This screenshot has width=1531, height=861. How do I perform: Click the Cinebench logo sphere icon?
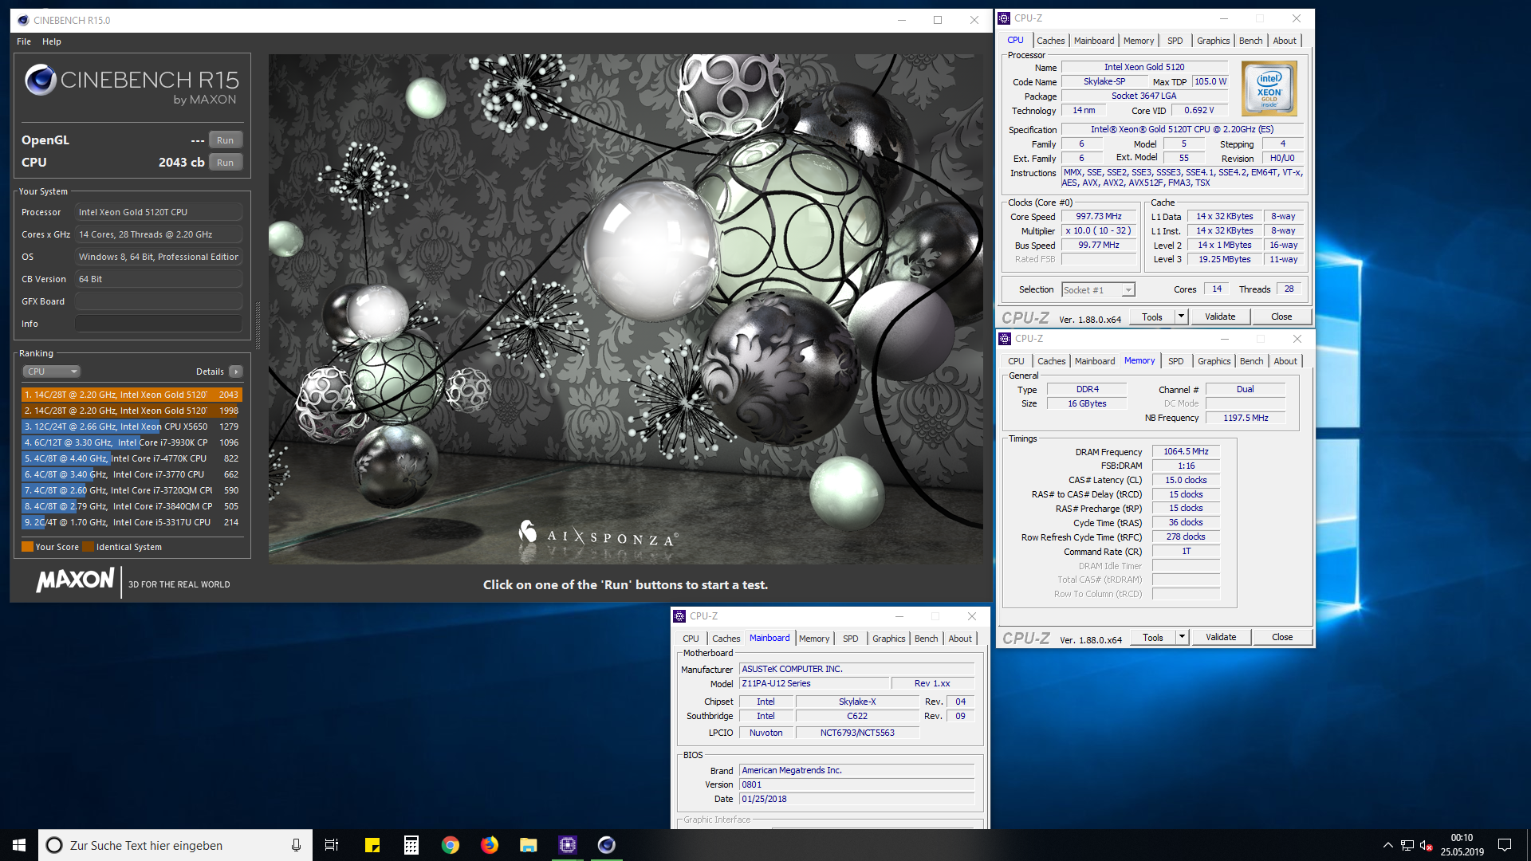(40, 80)
